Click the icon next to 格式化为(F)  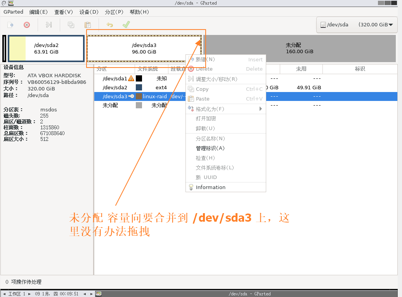[191, 108]
